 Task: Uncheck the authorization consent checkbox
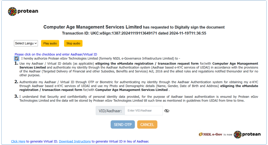[x=16, y=59]
